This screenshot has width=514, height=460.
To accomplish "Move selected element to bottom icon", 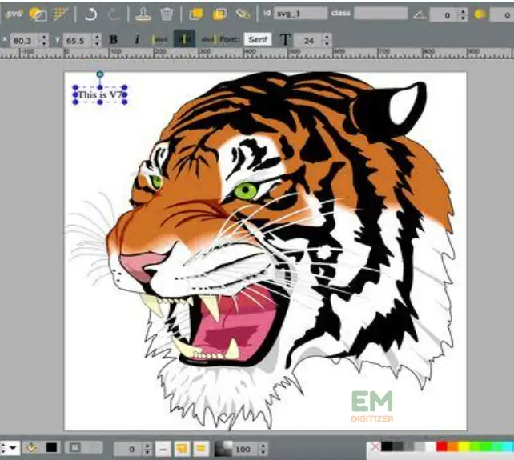I will [219, 14].
